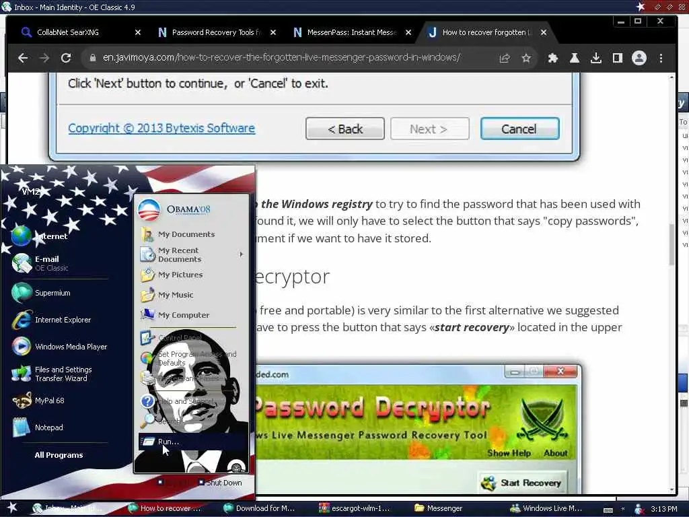Click the share page icon in address bar

point(505,58)
